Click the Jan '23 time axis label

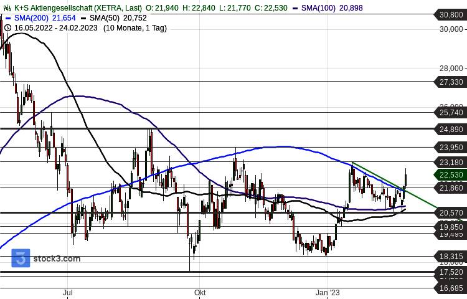click(x=328, y=293)
